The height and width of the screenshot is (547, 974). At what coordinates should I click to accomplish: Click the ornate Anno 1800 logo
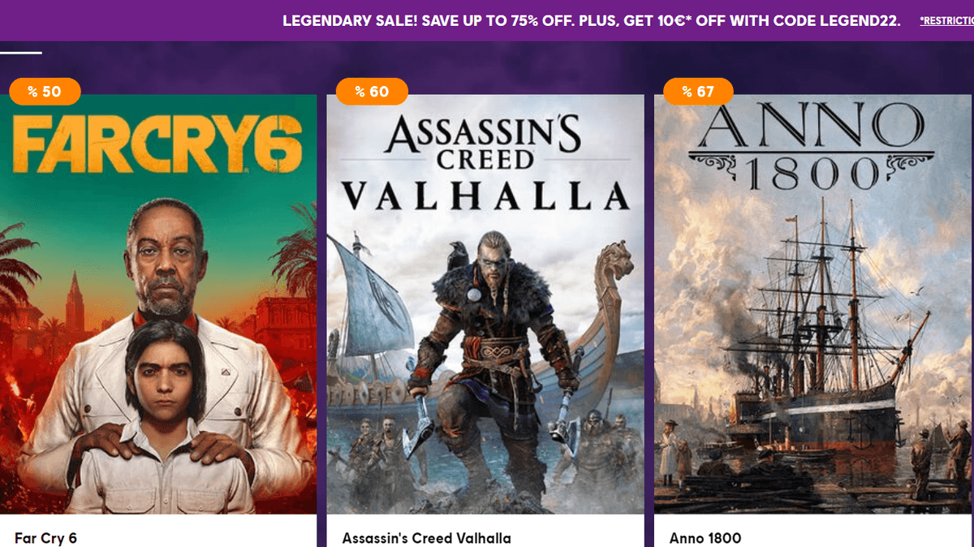[x=814, y=146]
